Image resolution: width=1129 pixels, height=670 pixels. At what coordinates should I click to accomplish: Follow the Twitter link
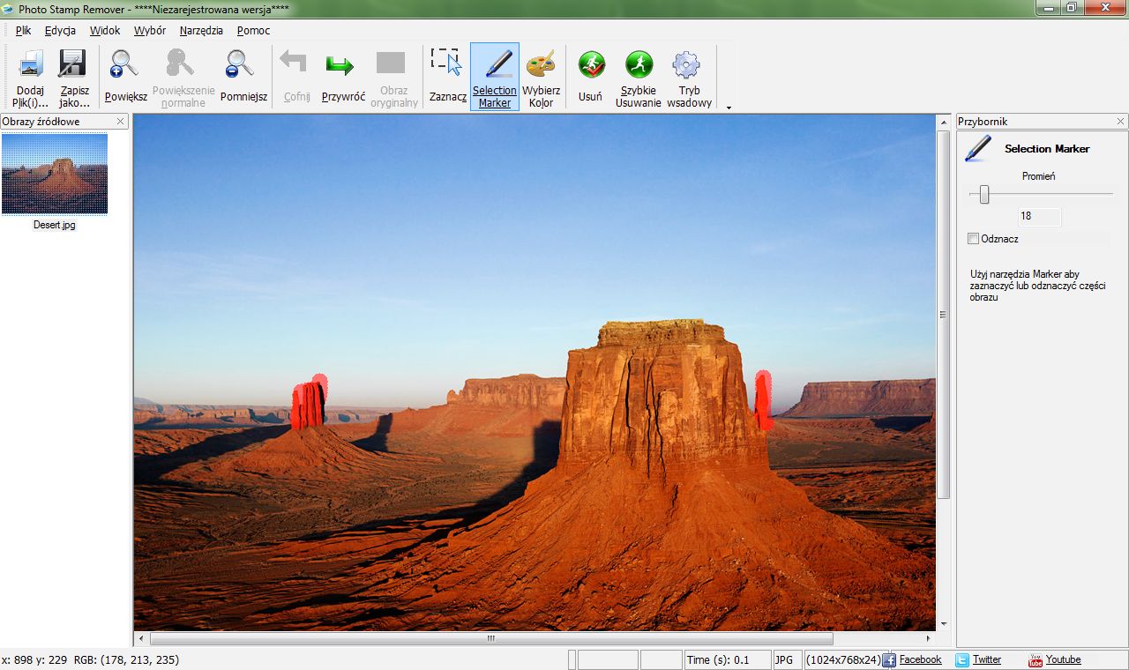(x=986, y=659)
